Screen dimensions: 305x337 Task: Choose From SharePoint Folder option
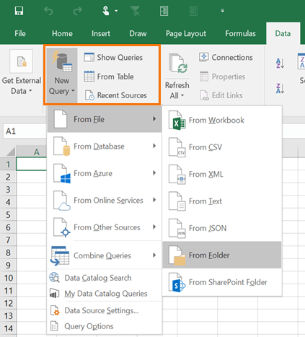[222, 282]
